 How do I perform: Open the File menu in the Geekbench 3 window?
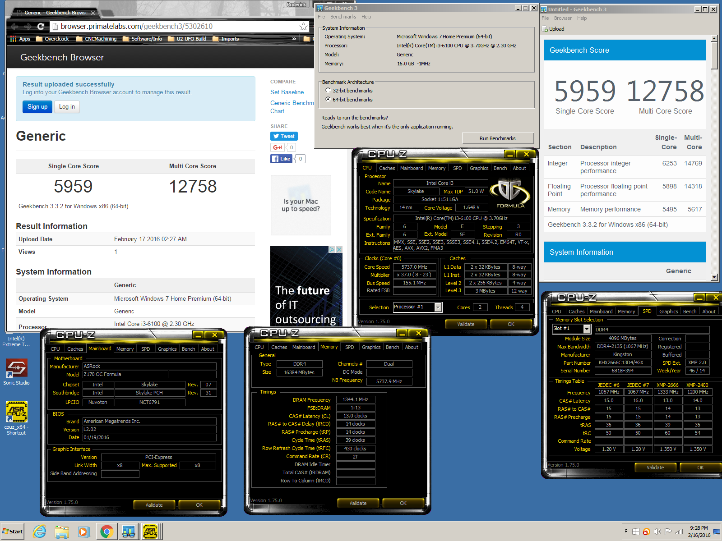321,17
